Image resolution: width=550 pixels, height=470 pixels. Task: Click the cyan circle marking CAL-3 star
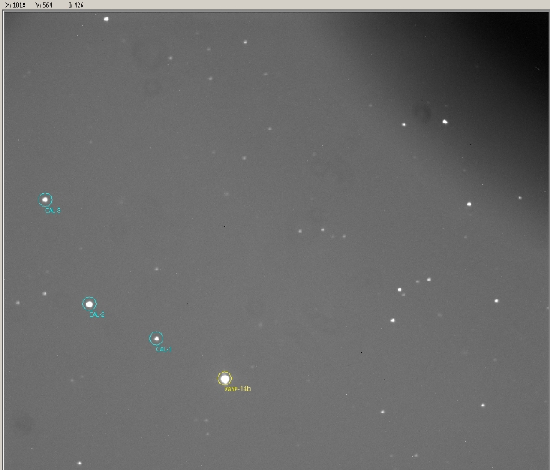[45, 200]
